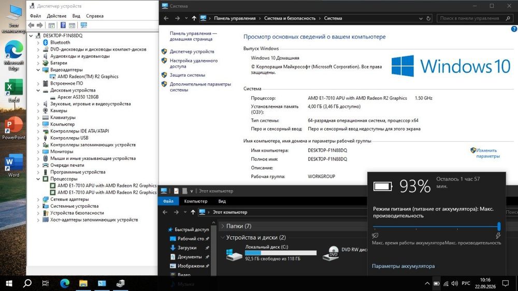The image size is (518, 291).
Task: Click Windows Start button
Action: tap(9, 283)
